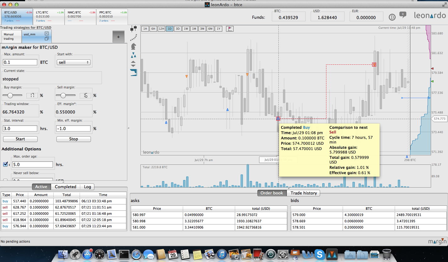Screen dimensions: 448x262
Task: Tick the Never sell below checkbox
Action: click(x=5, y=180)
